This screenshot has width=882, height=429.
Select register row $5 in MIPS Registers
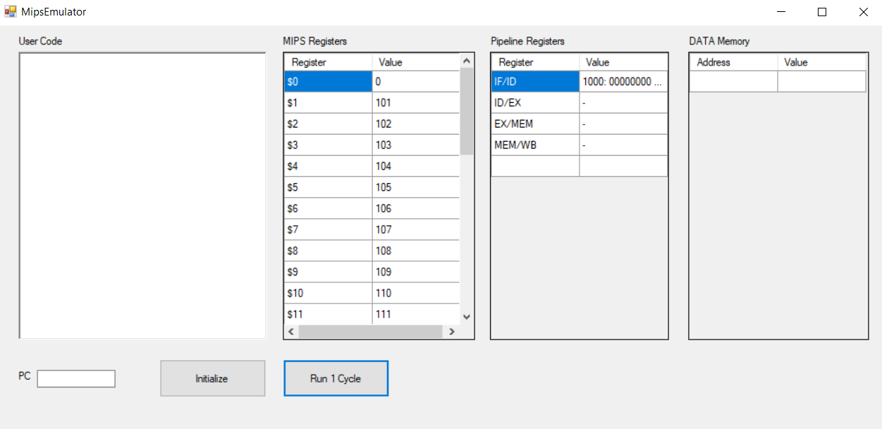328,187
